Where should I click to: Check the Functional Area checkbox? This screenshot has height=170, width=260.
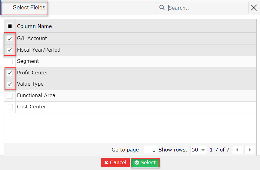point(10,96)
